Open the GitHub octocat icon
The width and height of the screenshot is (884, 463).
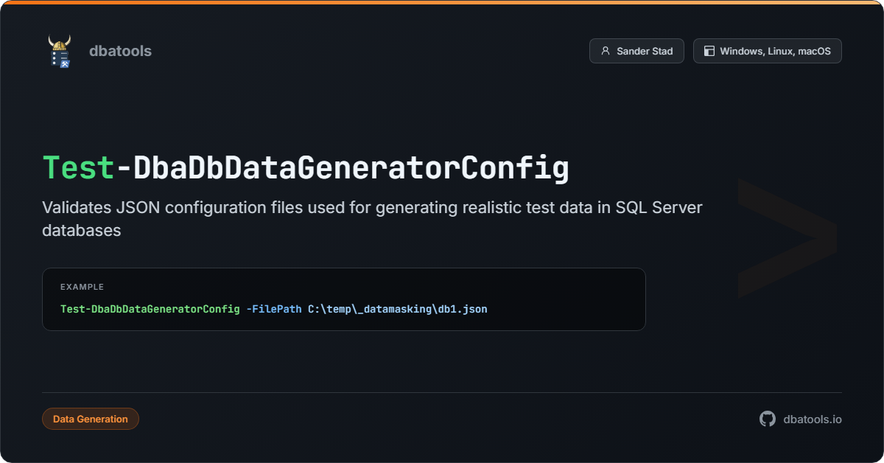point(768,419)
